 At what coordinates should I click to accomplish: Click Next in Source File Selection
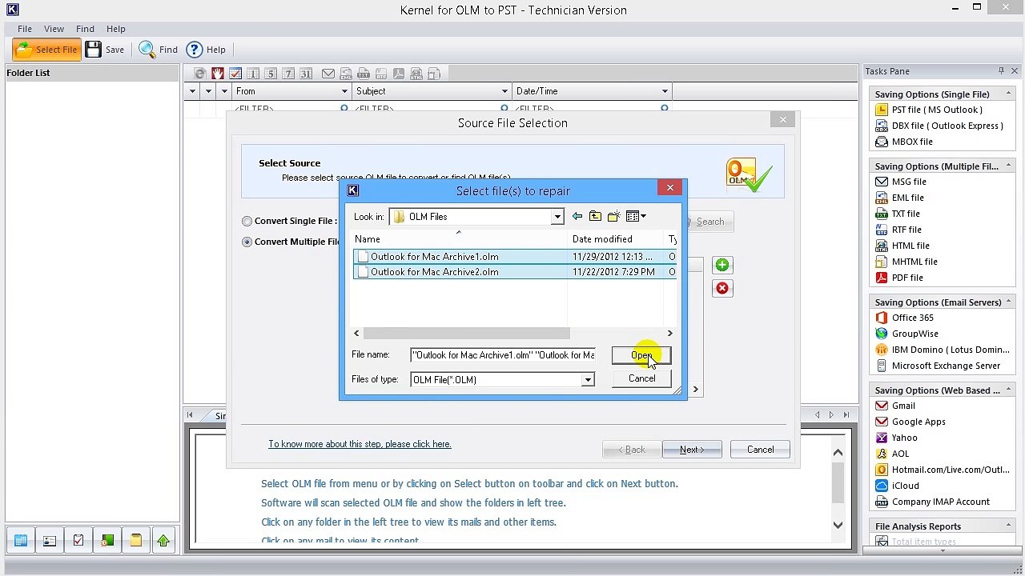tap(692, 450)
